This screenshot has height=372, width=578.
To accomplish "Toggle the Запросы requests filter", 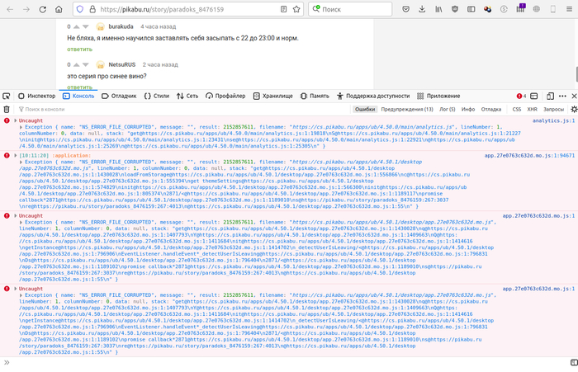I will (x=553, y=109).
